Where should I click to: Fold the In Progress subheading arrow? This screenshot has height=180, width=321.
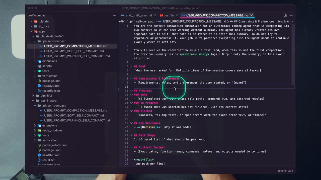[131, 103]
